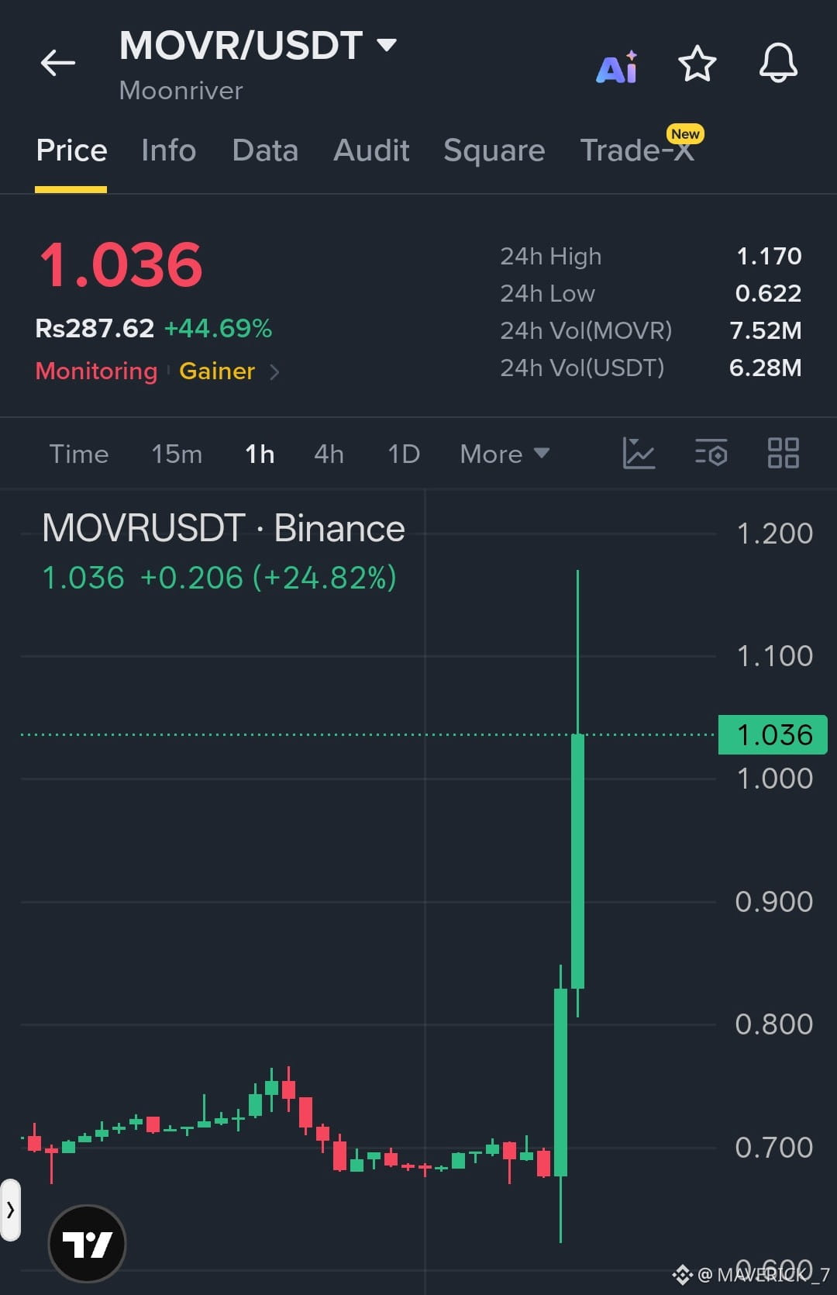Select the Time chart interval
837x1295 pixels.
[x=79, y=454]
